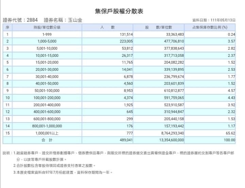Click the 1,000-5,000 holding range cell

(47, 41)
